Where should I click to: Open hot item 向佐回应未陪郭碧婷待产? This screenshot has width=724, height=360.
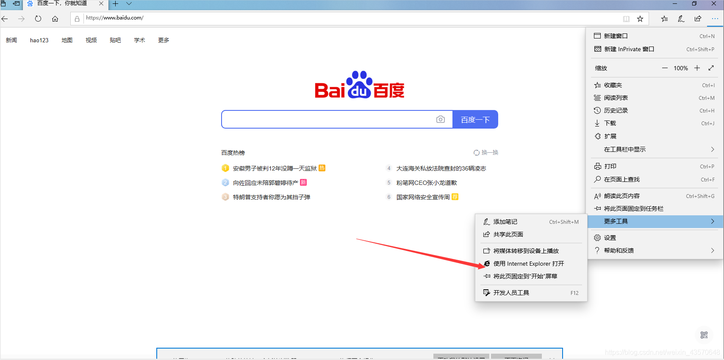[265, 183]
